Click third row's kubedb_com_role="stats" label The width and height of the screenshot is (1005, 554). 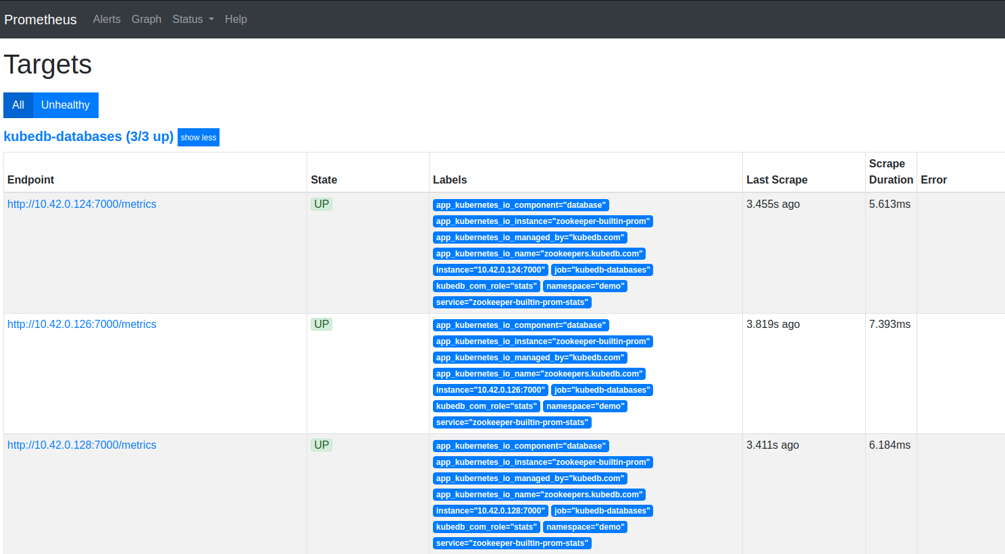(x=486, y=527)
